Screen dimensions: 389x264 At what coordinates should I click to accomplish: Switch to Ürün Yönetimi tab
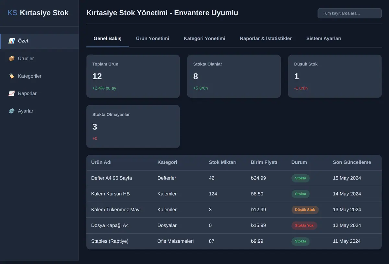coord(152,38)
